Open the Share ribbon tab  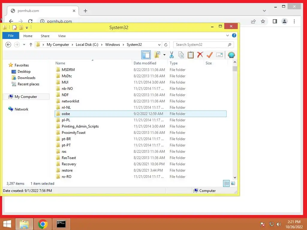tap(45, 36)
